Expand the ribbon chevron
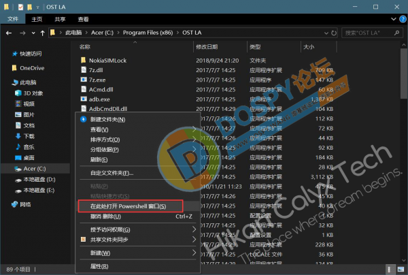The height and width of the screenshot is (275, 408). [394, 19]
